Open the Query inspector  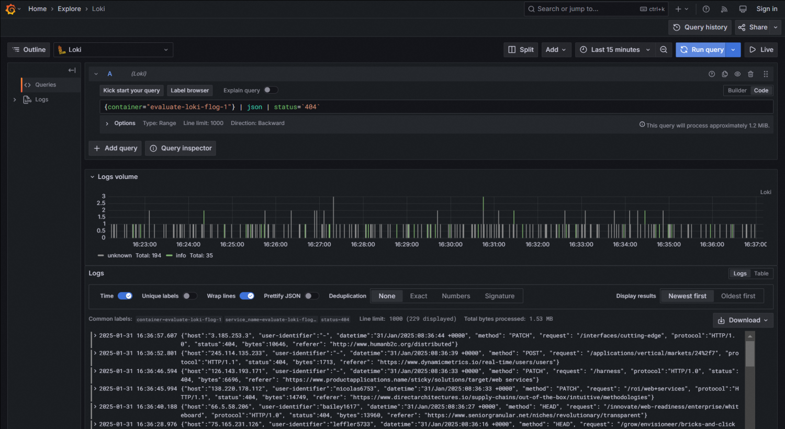pos(180,148)
